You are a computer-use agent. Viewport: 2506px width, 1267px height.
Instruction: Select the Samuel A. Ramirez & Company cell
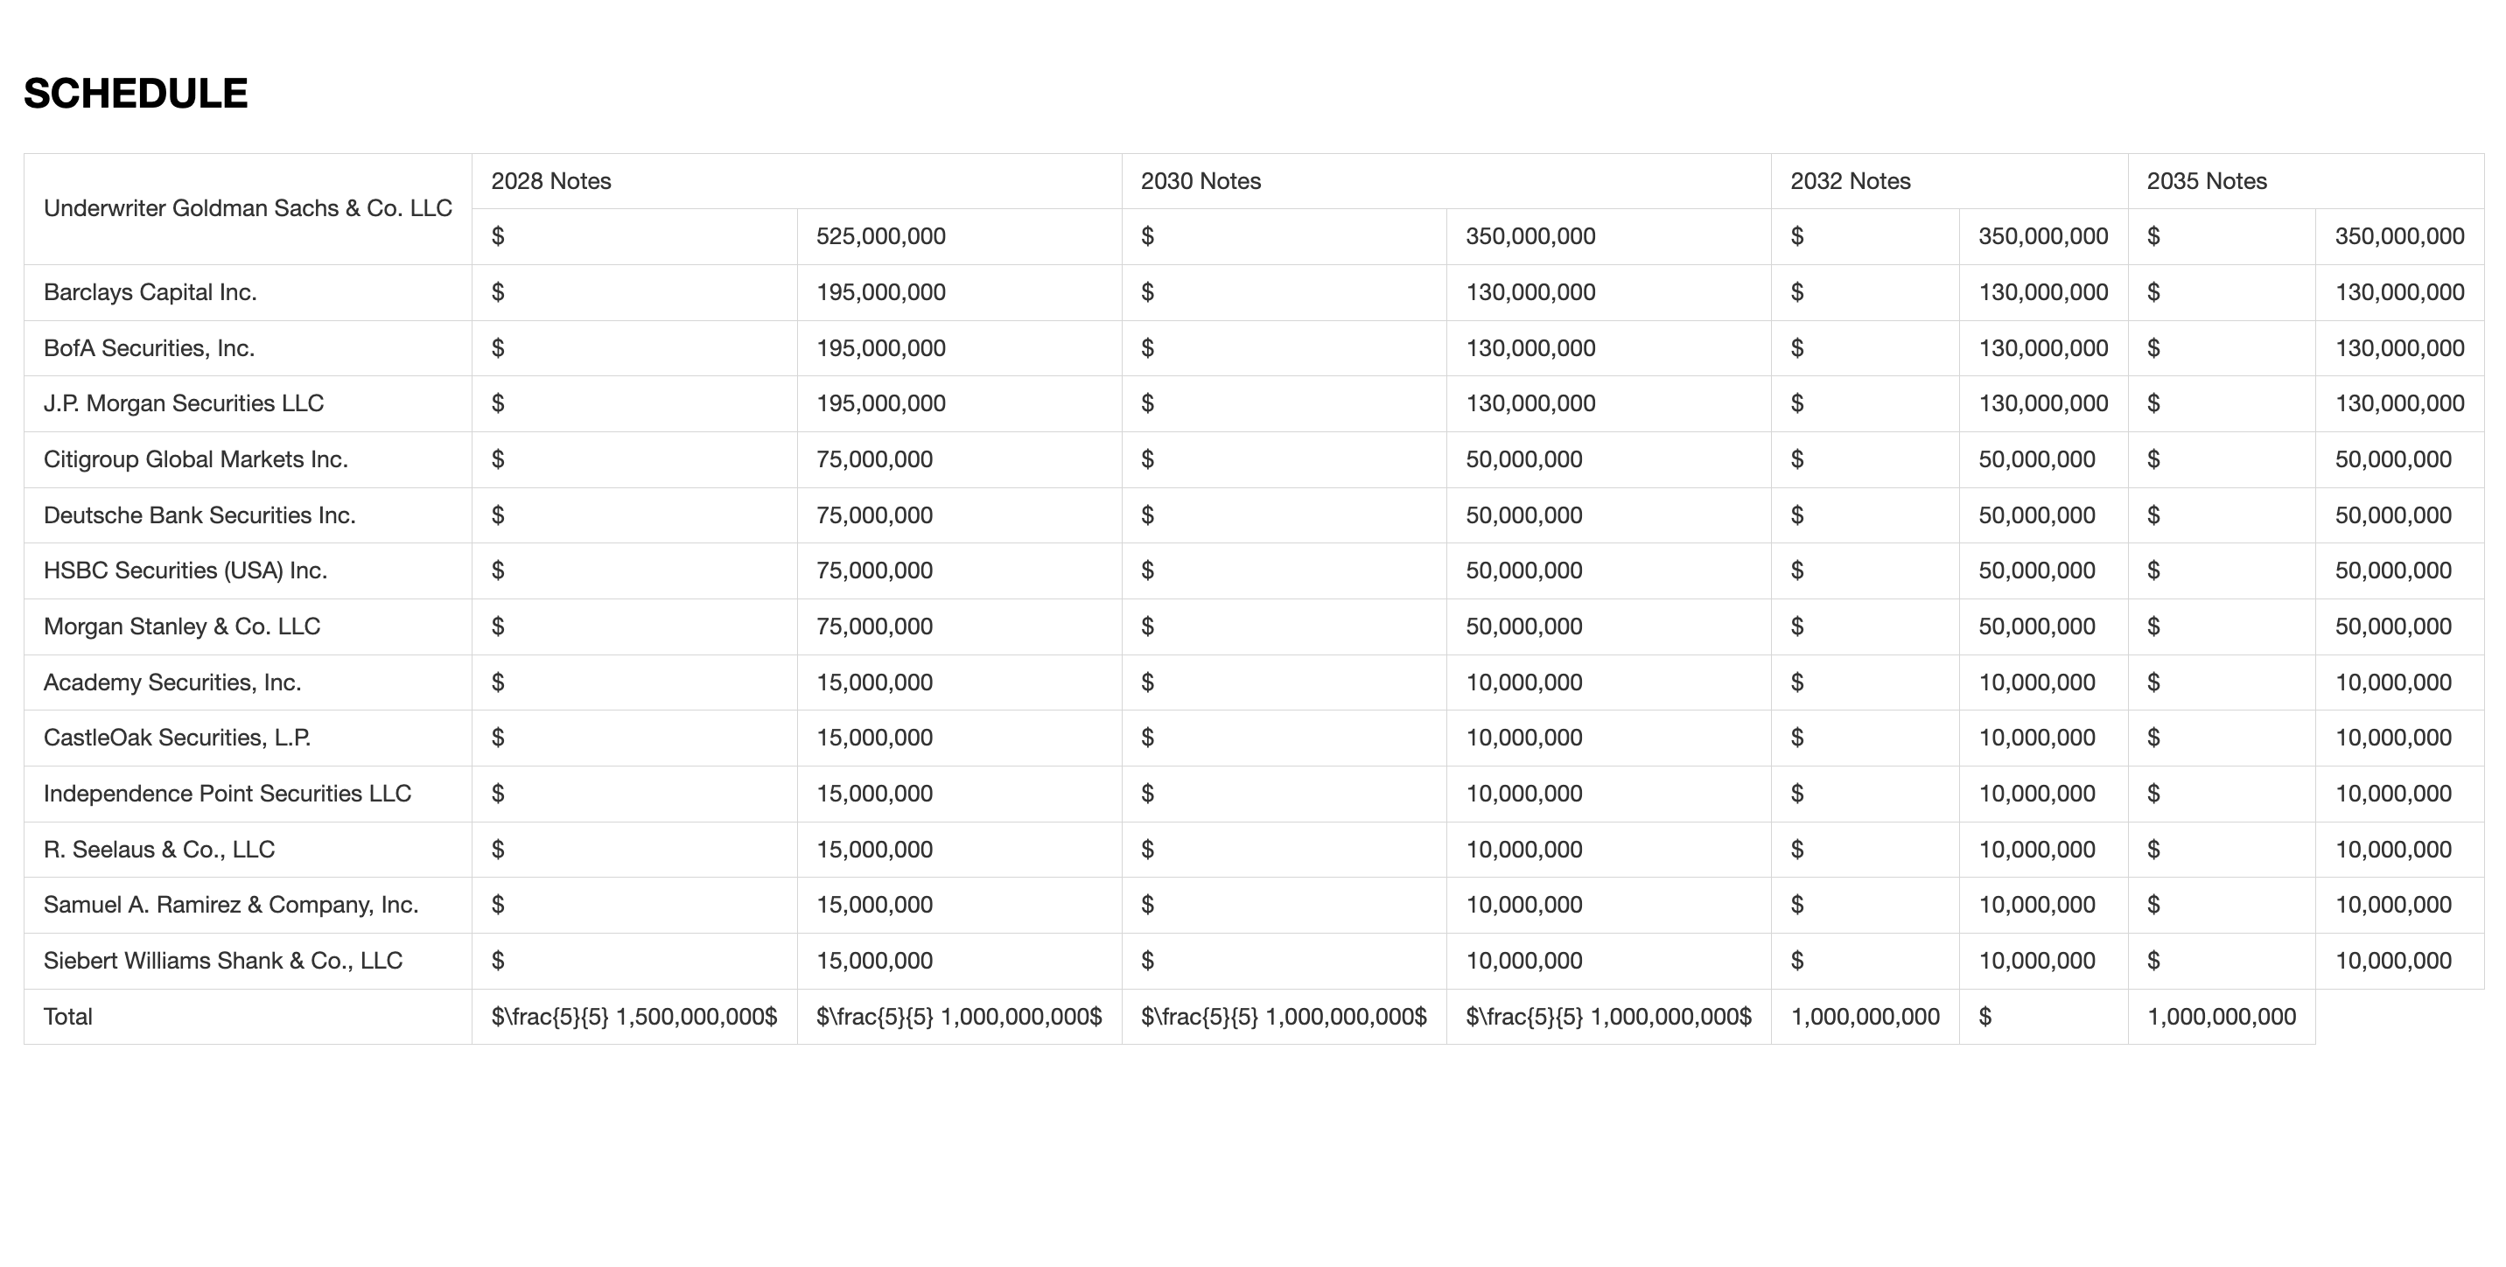coord(230,905)
